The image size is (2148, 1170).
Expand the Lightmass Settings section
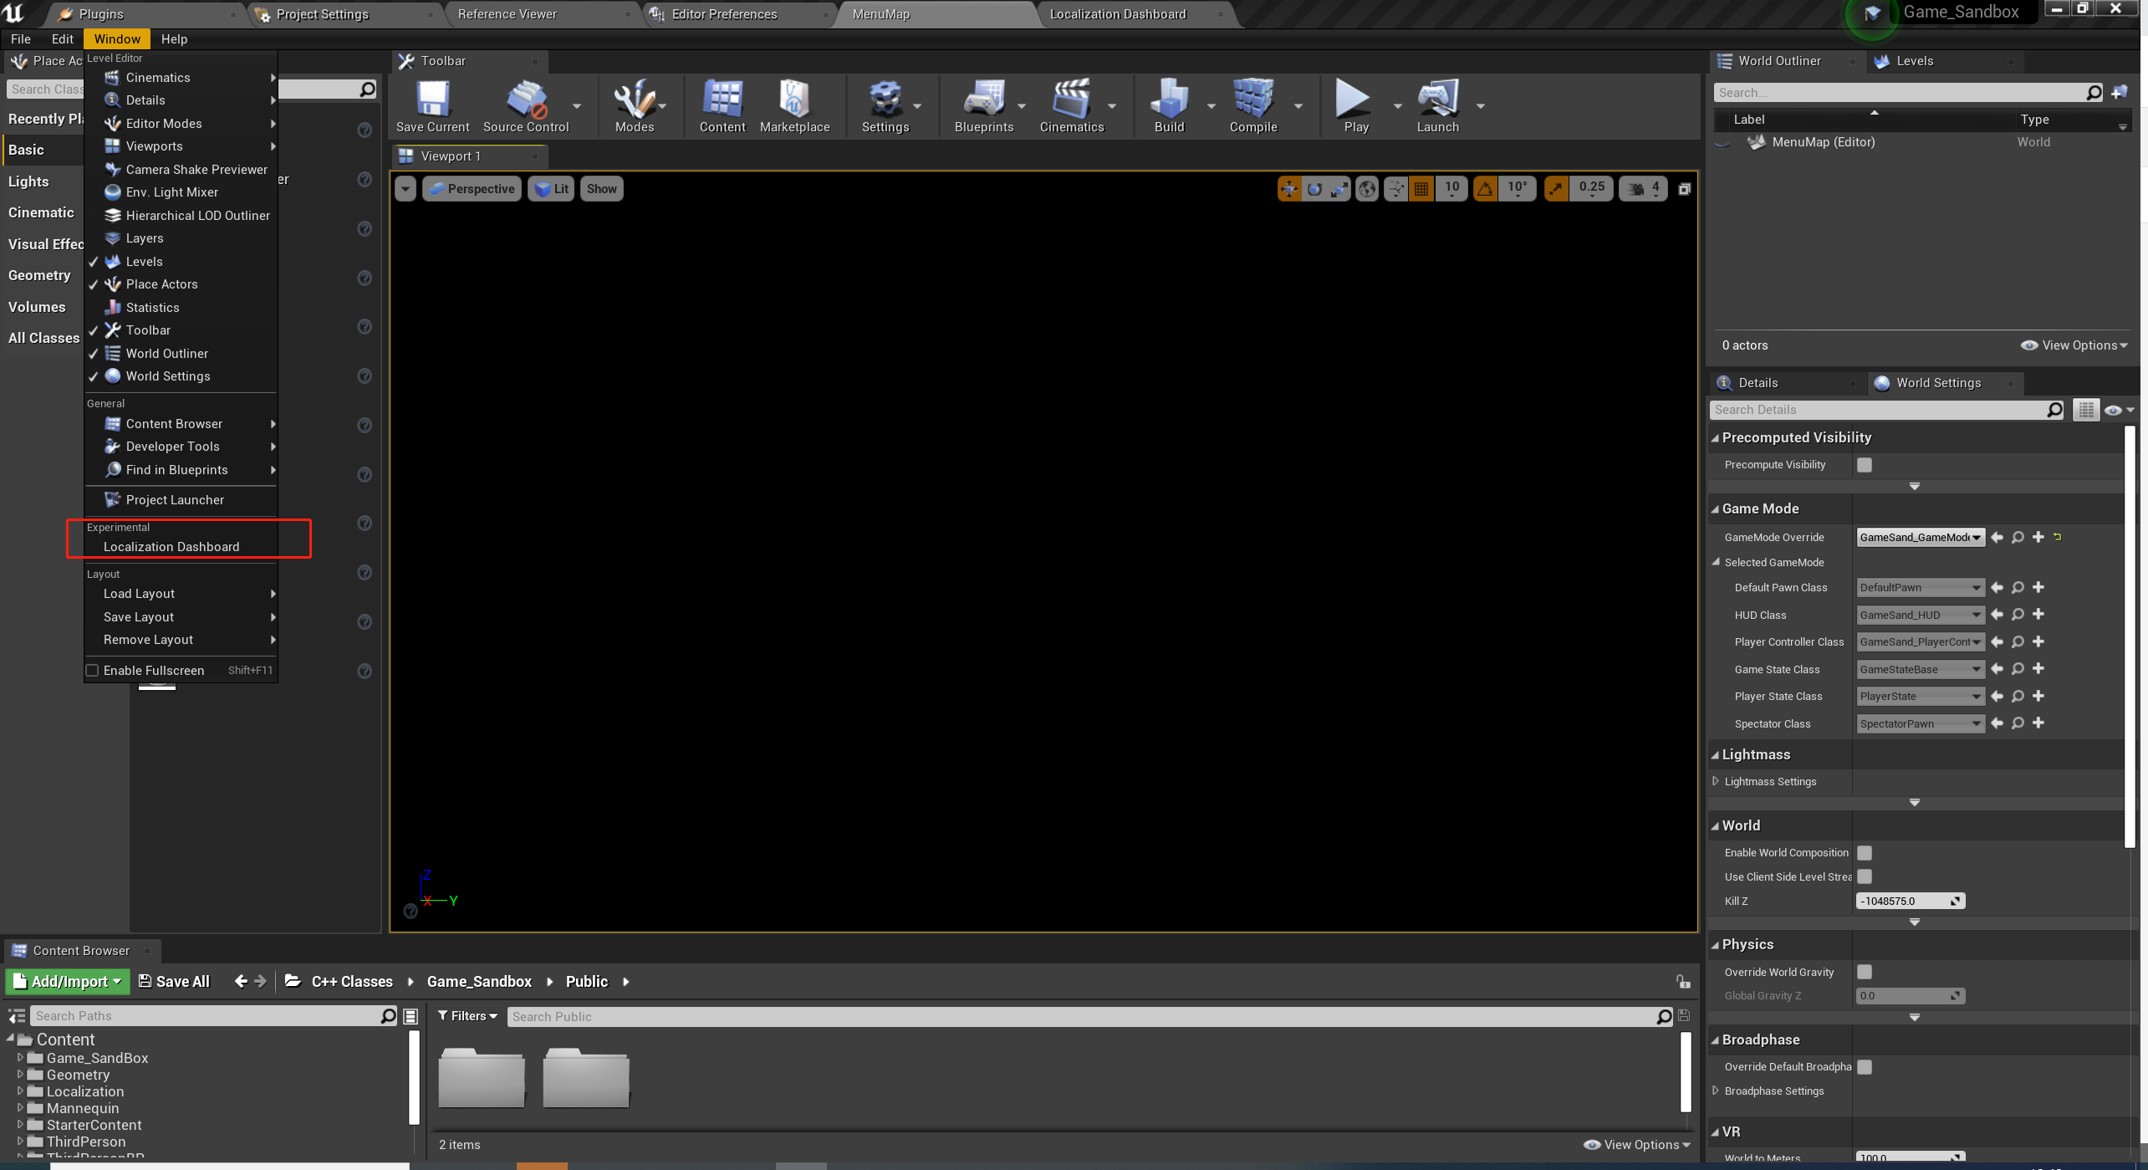(1715, 781)
